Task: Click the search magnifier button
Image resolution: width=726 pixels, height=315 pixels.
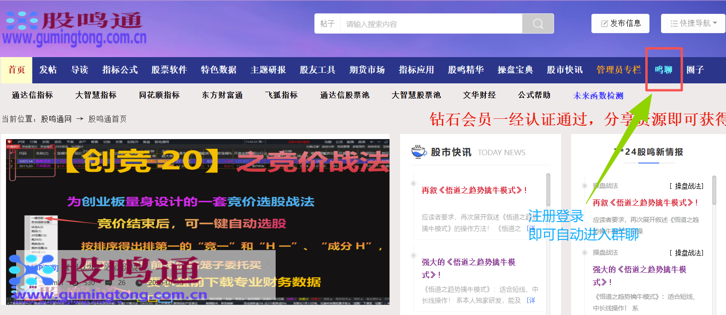Action: tap(538, 23)
